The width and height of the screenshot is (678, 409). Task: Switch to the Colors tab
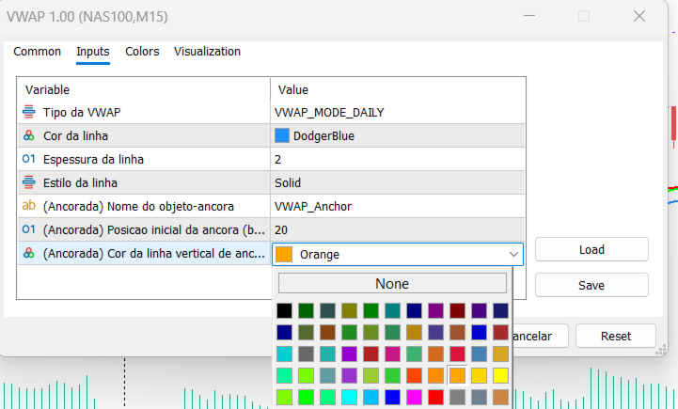tap(142, 52)
